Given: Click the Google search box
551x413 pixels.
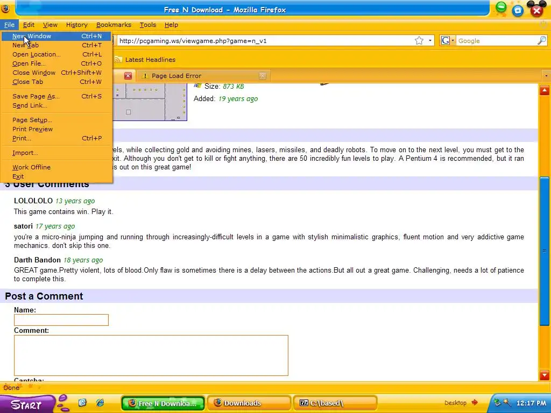Looking at the screenshot, I should pyautogui.click(x=496, y=41).
